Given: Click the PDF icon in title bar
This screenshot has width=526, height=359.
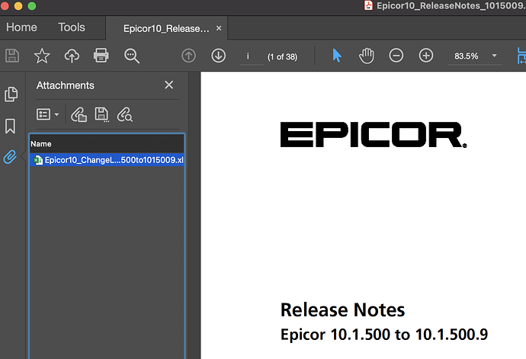Looking at the screenshot, I should (x=368, y=5).
